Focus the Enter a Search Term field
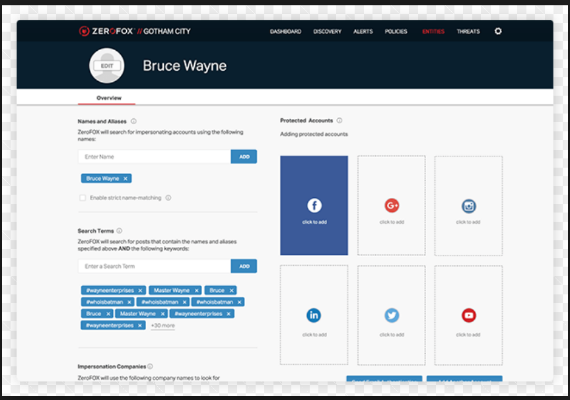This screenshot has height=400, width=570. (154, 266)
